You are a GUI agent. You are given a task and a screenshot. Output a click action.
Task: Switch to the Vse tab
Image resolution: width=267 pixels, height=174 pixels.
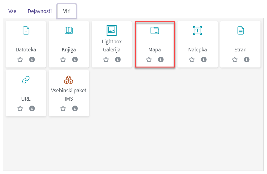(12, 11)
